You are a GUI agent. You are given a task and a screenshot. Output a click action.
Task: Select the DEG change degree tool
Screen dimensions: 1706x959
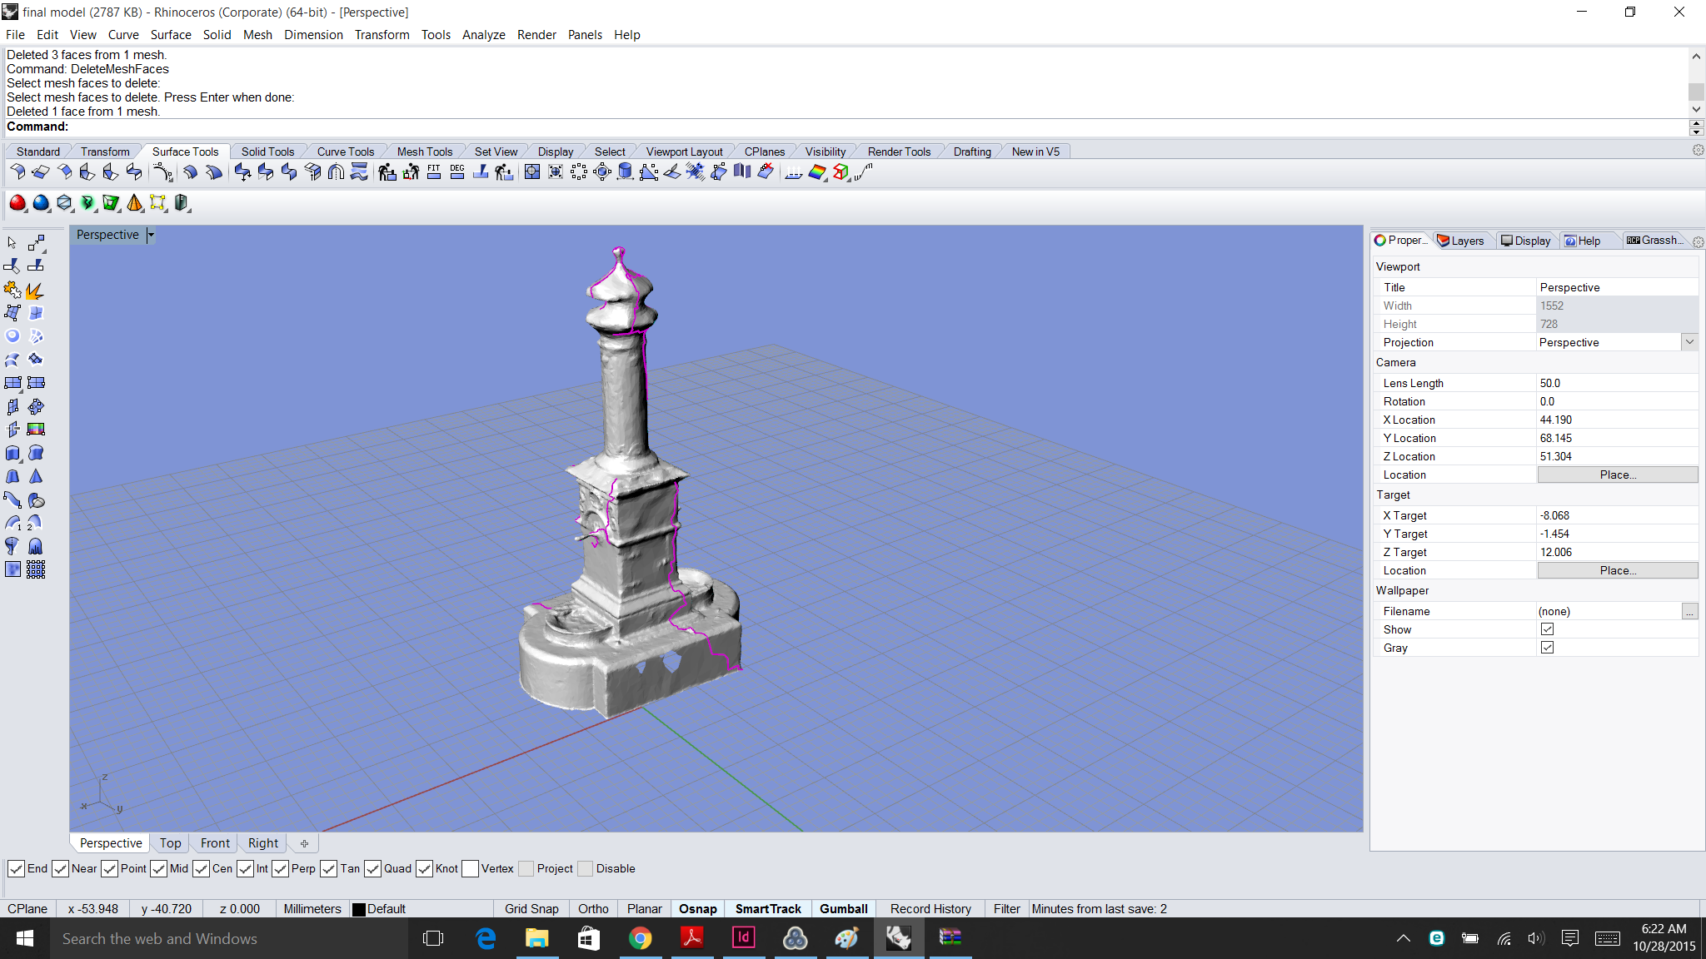457,171
